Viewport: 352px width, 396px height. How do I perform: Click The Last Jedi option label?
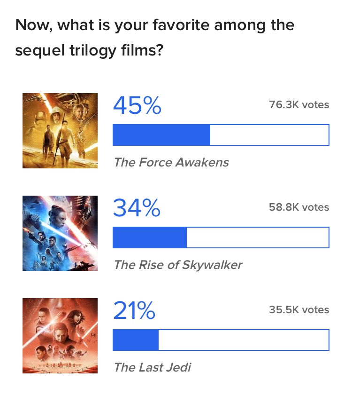(153, 367)
